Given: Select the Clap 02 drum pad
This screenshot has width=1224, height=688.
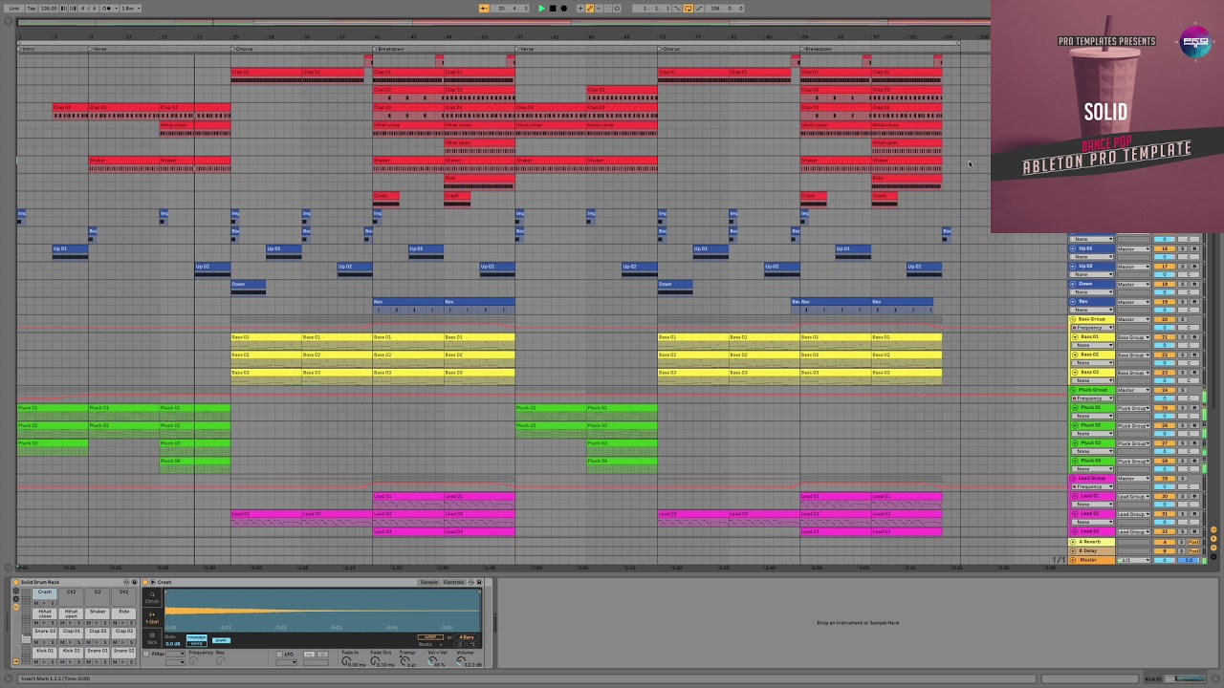Looking at the screenshot, I should tap(98, 632).
